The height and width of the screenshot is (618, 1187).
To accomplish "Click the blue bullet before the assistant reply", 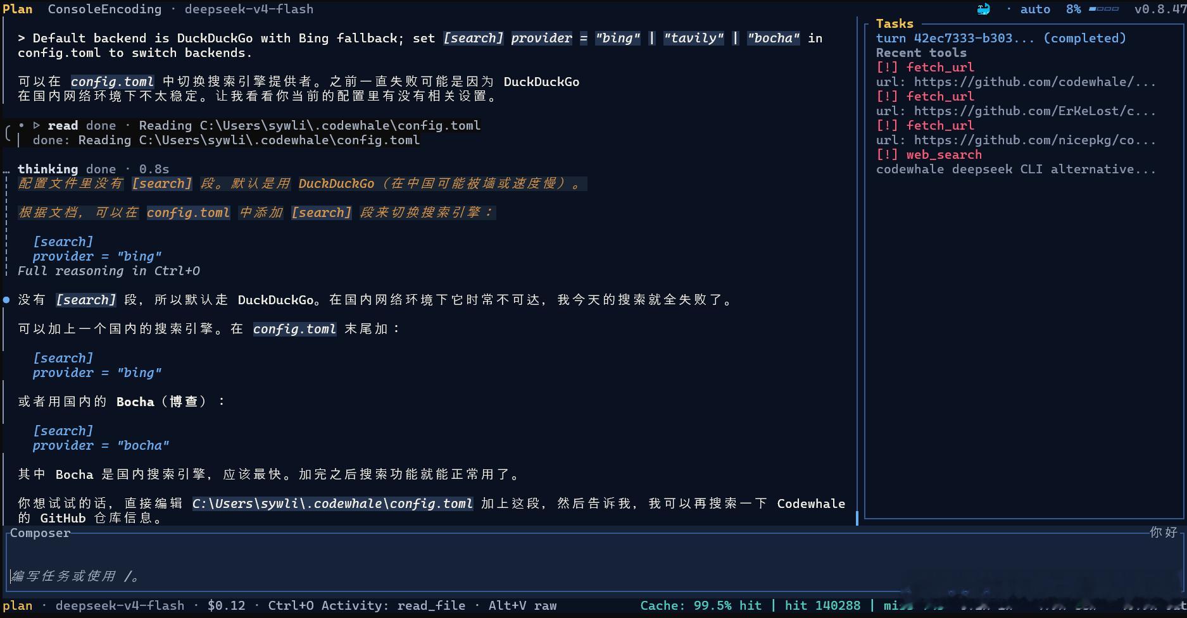I will 6,300.
